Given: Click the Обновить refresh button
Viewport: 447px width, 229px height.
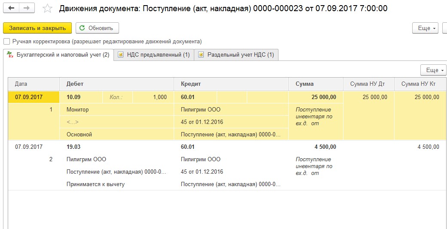Looking at the screenshot, I should (x=97, y=28).
